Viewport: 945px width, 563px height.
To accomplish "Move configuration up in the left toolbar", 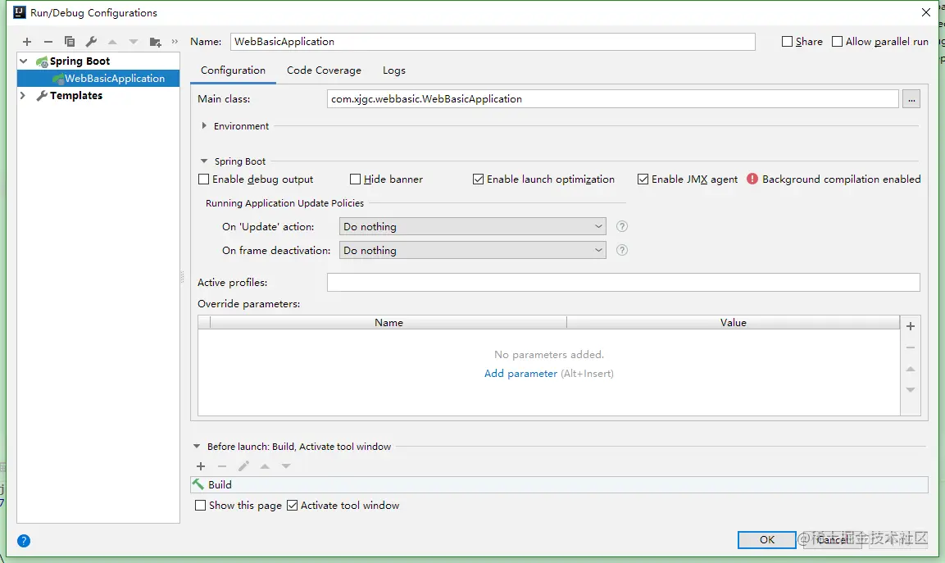I will [112, 42].
